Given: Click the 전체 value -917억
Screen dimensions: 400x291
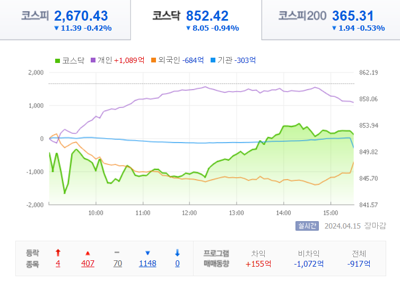Looking at the screenshot, I should pos(359,264).
